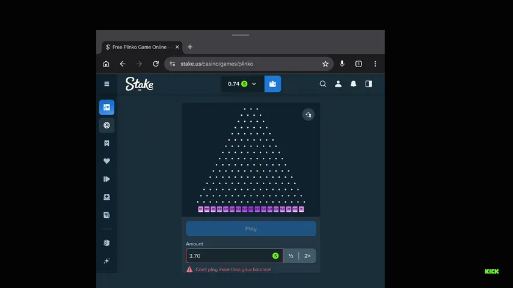Screen dimensions: 513x288
Task: Toggle the right side panel icon
Action: [369, 84]
